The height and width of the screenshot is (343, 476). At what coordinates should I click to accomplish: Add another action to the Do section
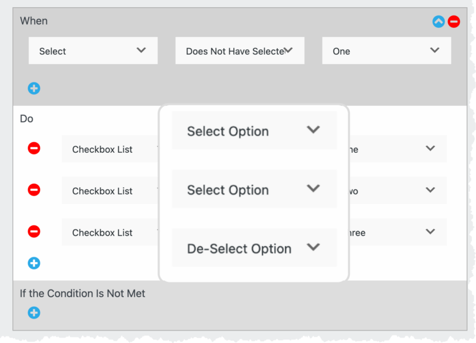point(34,263)
